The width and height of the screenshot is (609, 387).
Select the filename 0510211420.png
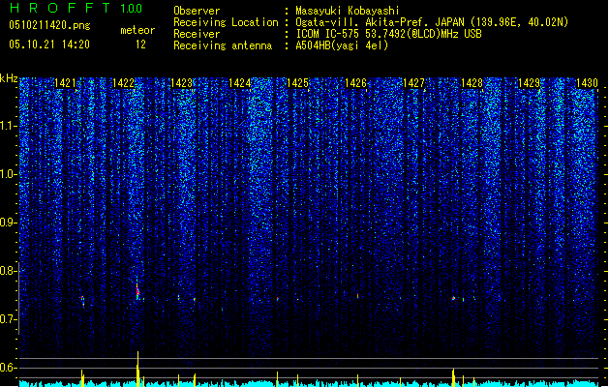point(49,25)
